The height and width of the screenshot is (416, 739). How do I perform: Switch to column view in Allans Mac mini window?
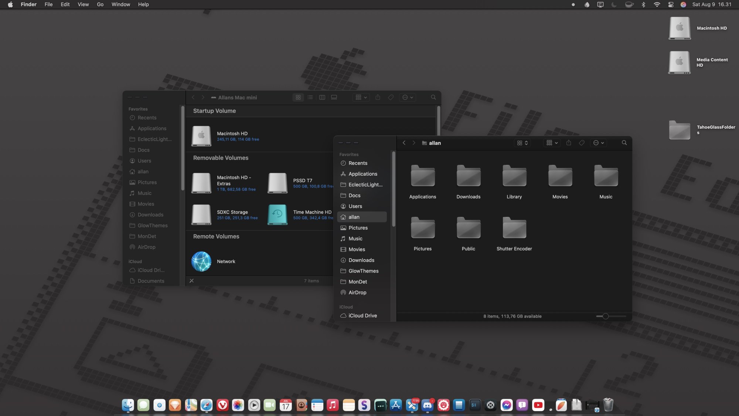point(322,97)
